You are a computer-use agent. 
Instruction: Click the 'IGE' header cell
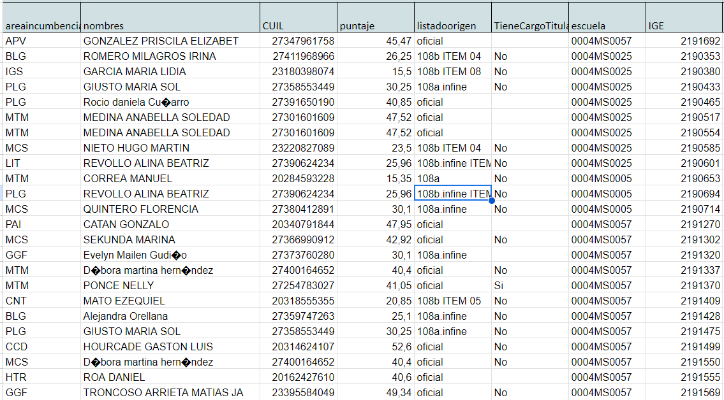[684, 25]
